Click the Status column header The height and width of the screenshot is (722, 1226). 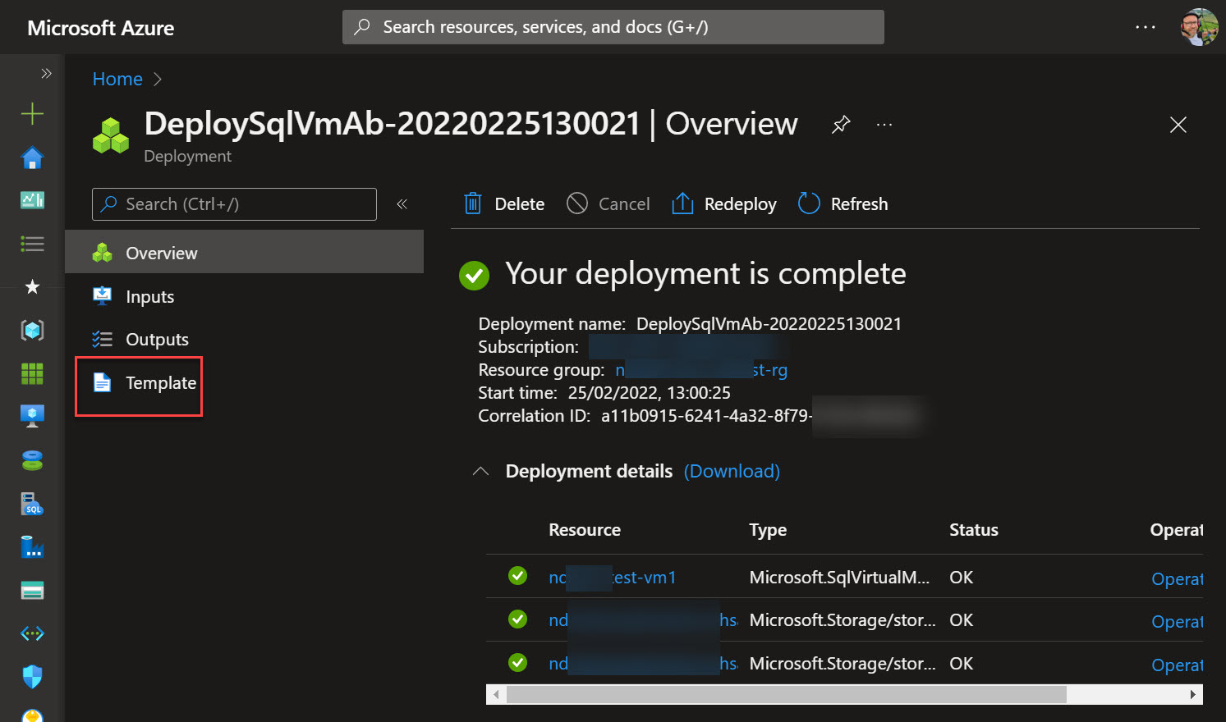tap(974, 530)
